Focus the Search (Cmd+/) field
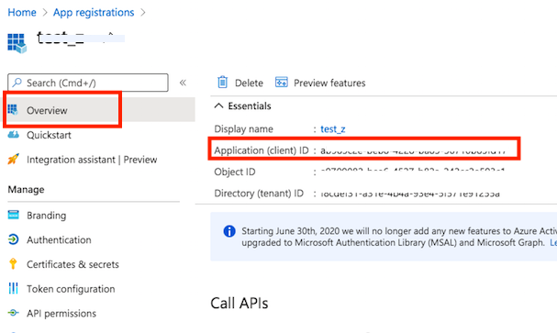557x333 pixels. pos(88,83)
